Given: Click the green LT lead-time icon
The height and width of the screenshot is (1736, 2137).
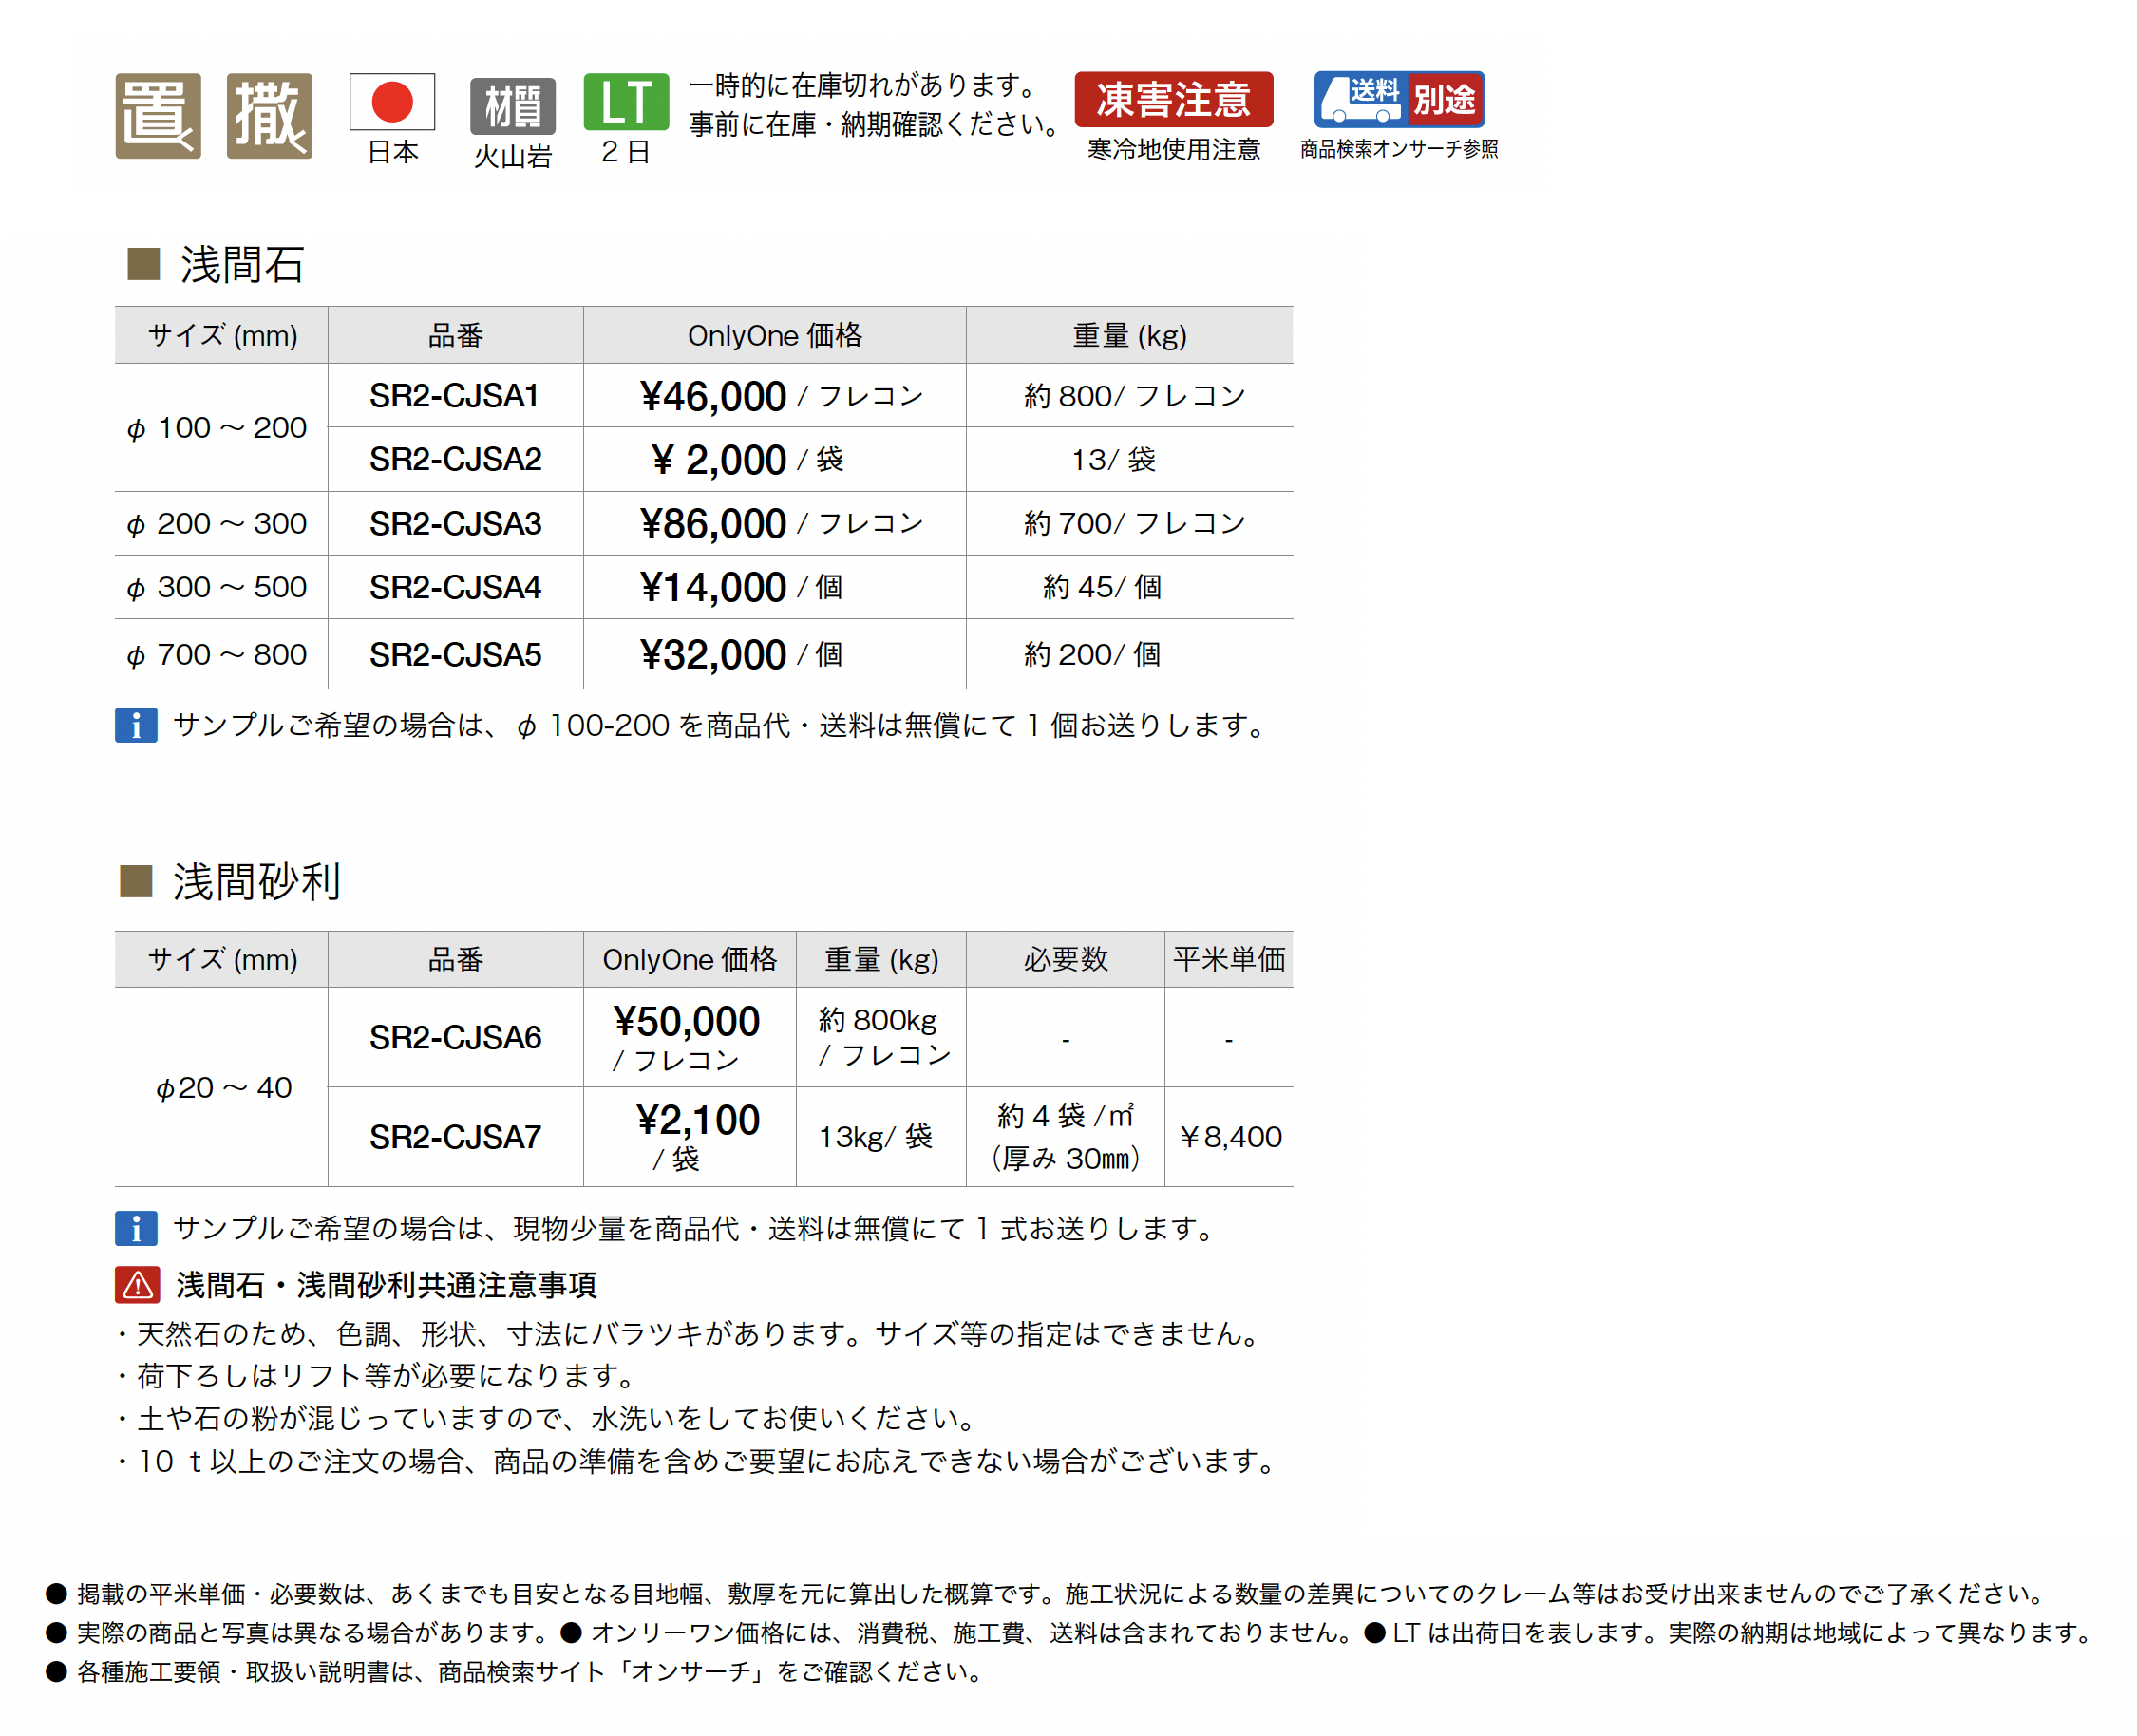Looking at the screenshot, I should pos(626,102).
